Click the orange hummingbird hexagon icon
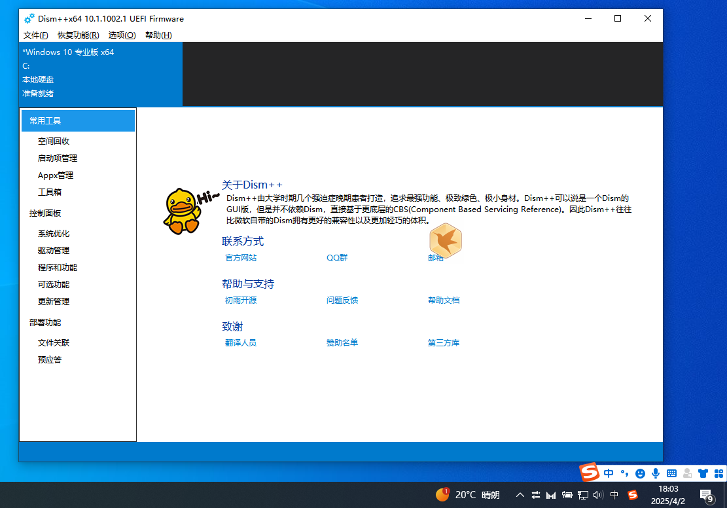The height and width of the screenshot is (508, 727). pos(446,240)
